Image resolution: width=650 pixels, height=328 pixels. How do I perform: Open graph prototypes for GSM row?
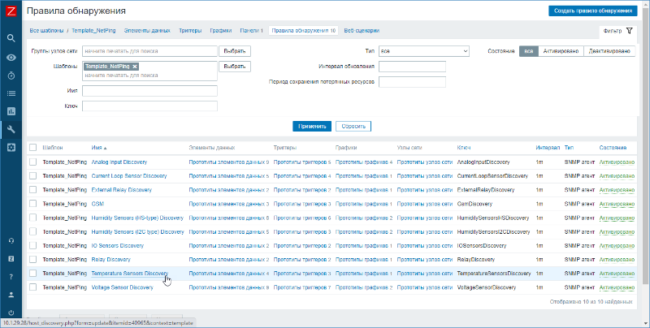[363, 204]
